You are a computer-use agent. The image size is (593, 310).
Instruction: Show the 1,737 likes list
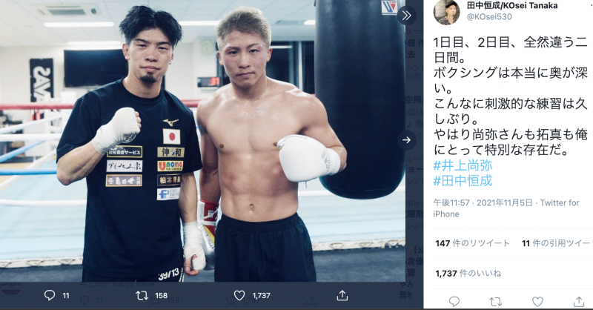coord(468,273)
